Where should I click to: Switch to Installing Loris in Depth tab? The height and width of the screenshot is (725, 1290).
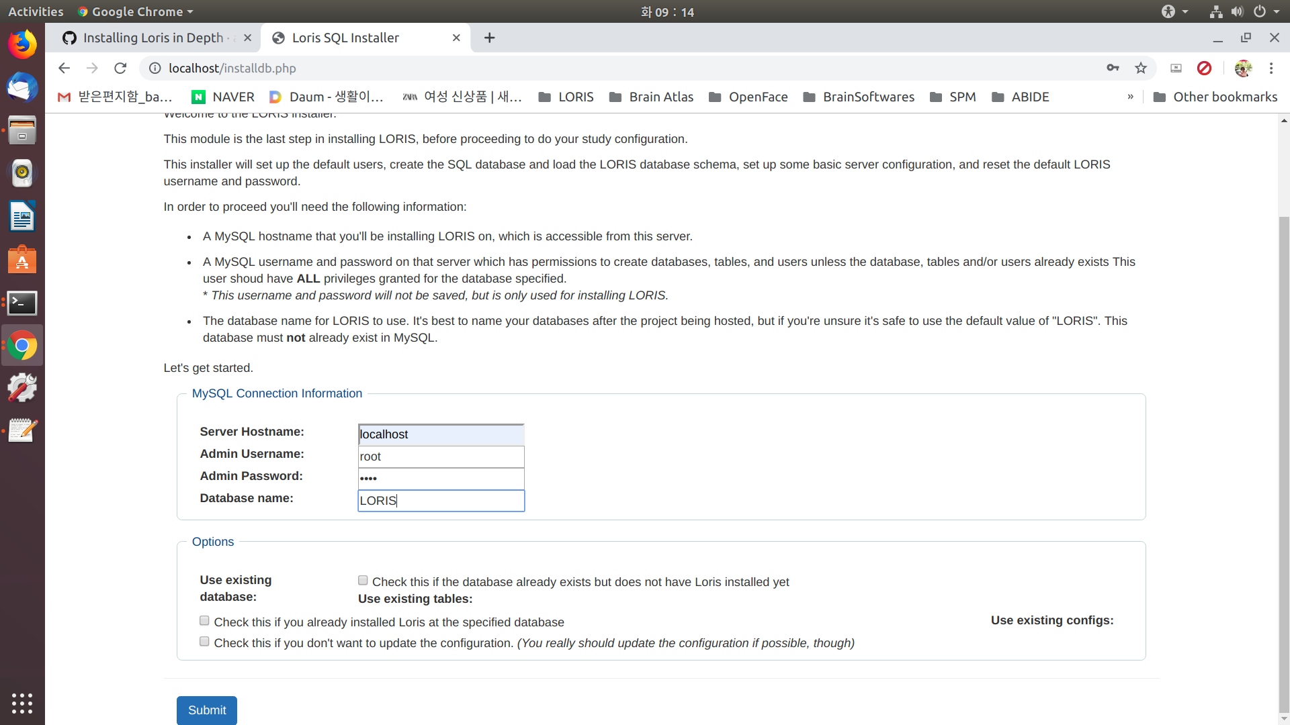coord(154,38)
